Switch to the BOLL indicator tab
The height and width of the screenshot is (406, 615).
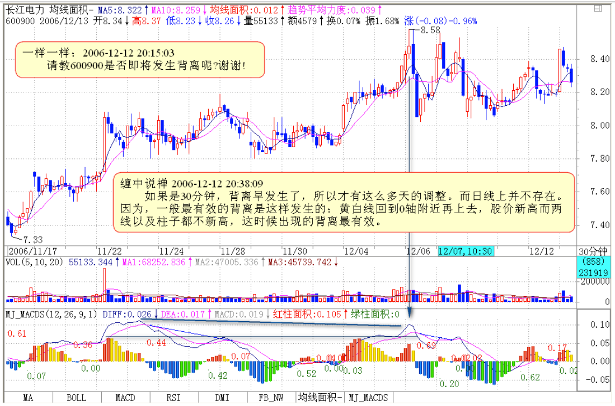point(76,397)
